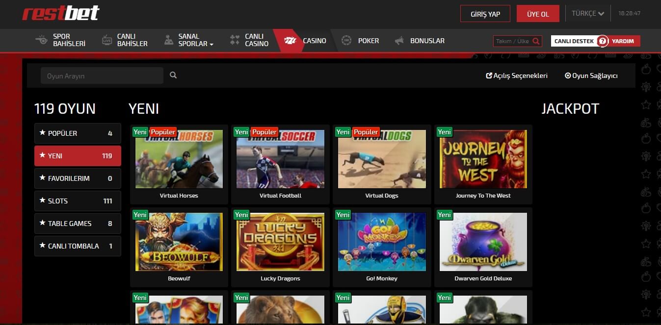The width and height of the screenshot is (661, 325).
Task: Open the Lucky Dragons game thumbnail
Action: 280,242
